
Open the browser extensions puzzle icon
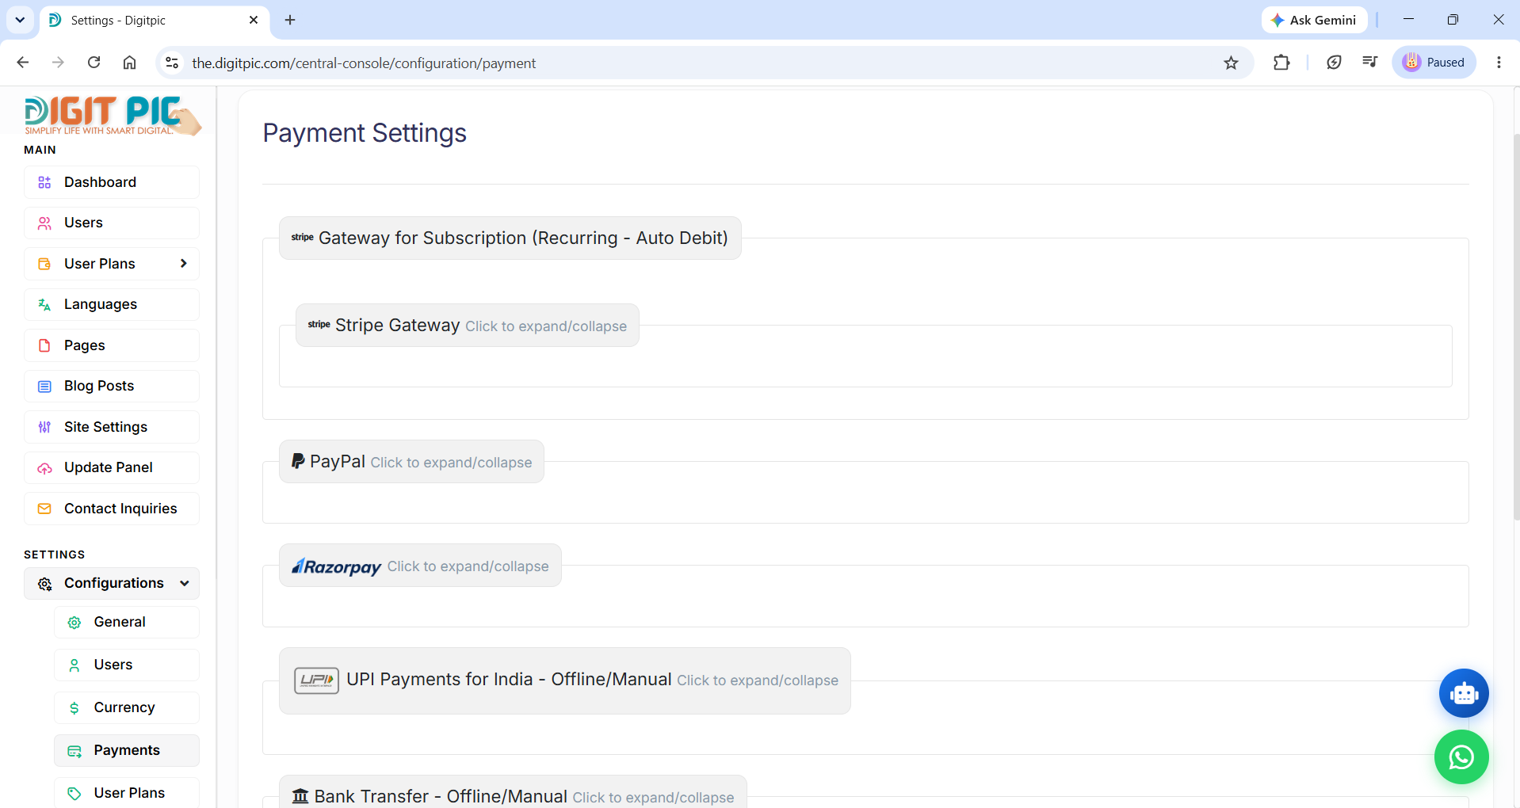(1281, 63)
